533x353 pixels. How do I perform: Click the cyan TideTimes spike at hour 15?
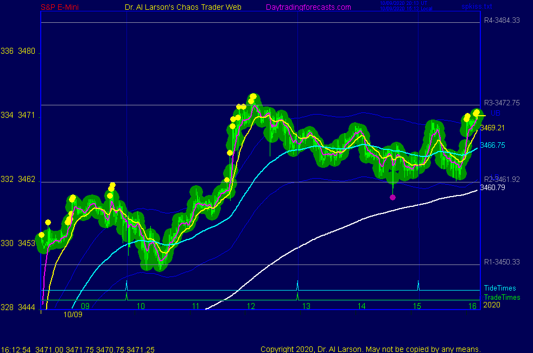pyautogui.click(x=418, y=285)
